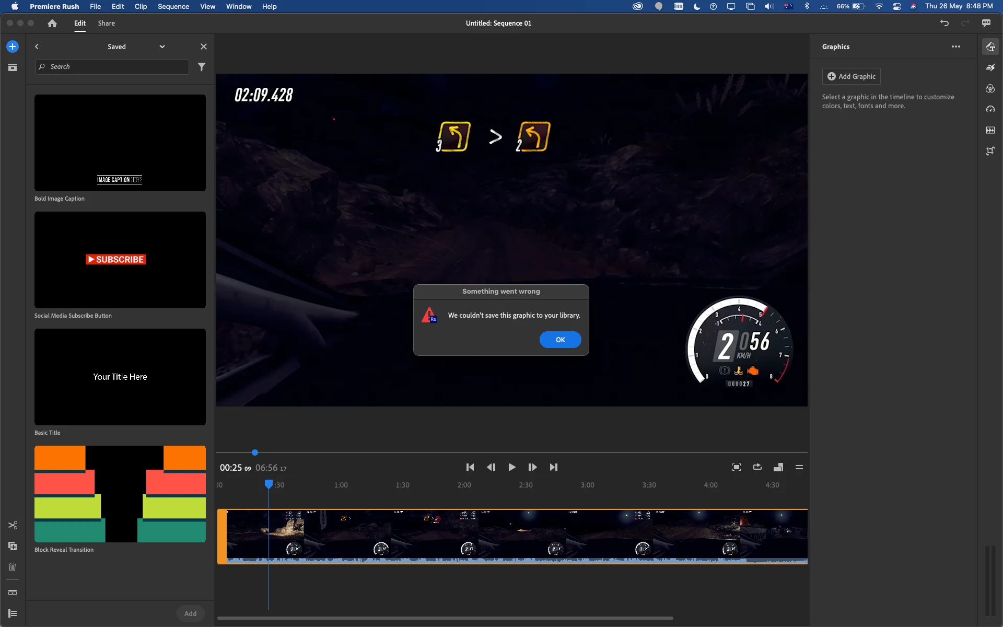Viewport: 1003px width, 627px height.
Task: Select the scissors split tool
Action: pyautogui.click(x=13, y=525)
